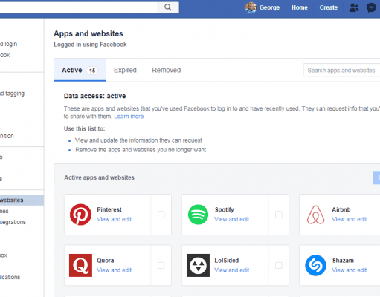
Task: Click View and edit under Airbnb
Action: click(x=349, y=219)
